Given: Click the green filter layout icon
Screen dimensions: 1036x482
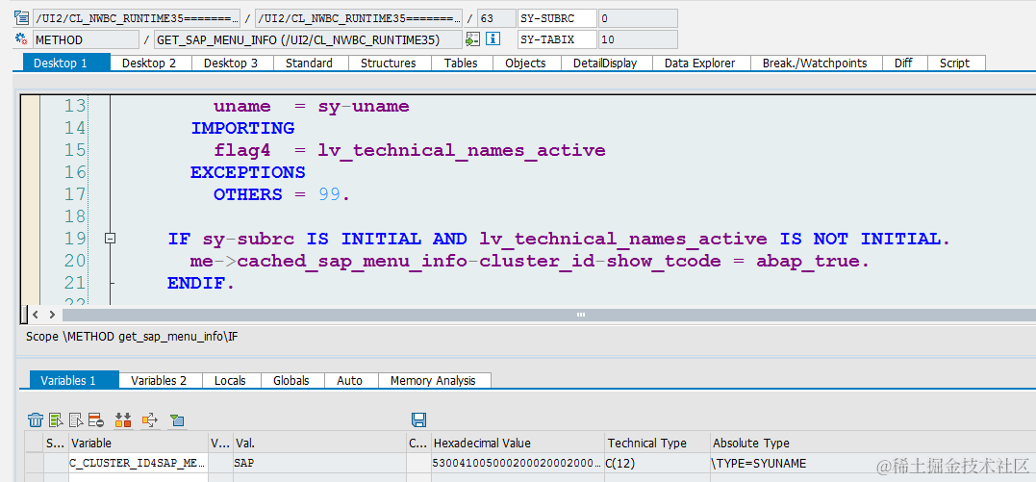Looking at the screenshot, I should click(177, 419).
